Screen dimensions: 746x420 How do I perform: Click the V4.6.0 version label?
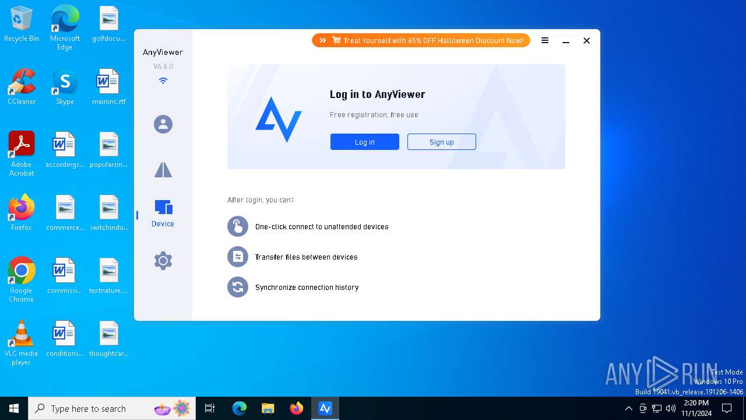coord(163,66)
